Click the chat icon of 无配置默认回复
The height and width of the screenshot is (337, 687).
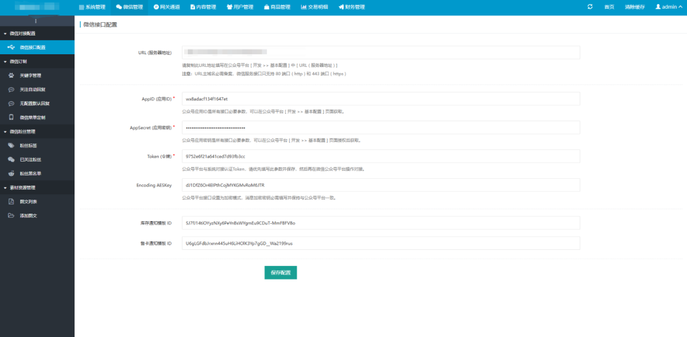[11, 103]
